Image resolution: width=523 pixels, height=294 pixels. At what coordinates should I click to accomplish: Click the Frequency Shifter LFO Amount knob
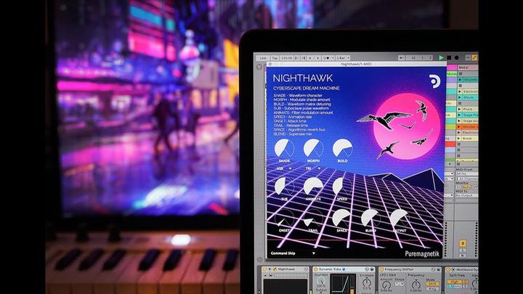tap(386, 286)
